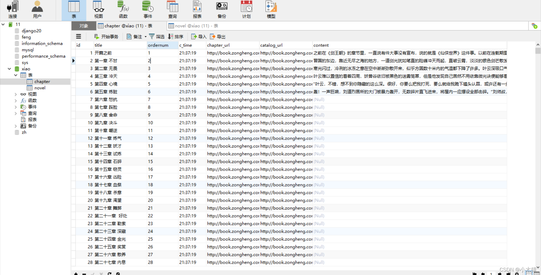Open the 用户 (User) section
The image size is (541, 275).
(x=37, y=10)
